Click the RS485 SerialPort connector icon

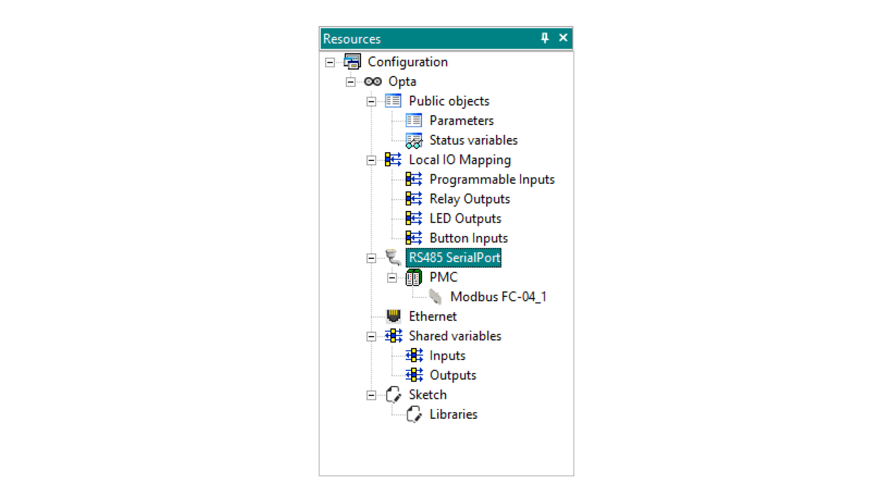click(x=393, y=258)
